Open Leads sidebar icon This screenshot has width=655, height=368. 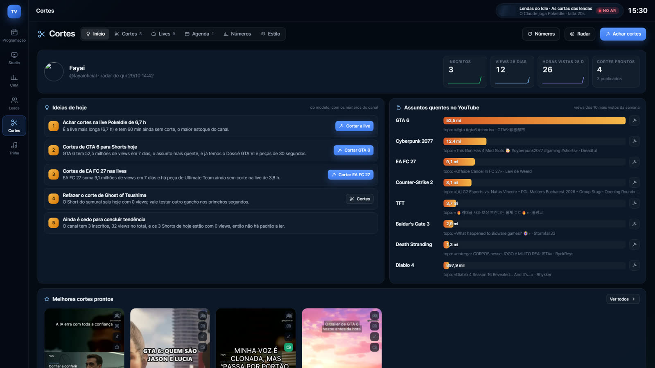(x=14, y=103)
